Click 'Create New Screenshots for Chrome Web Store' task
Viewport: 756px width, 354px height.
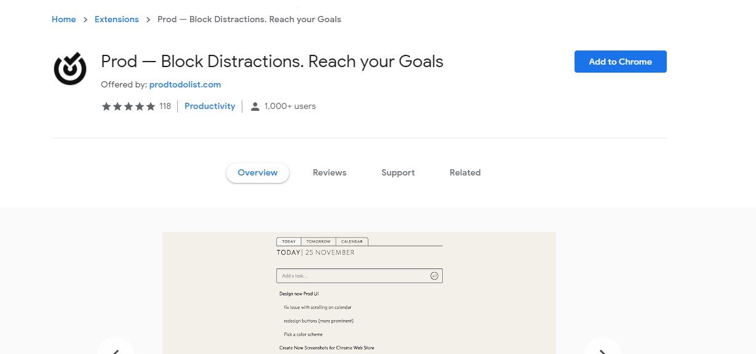(x=327, y=348)
